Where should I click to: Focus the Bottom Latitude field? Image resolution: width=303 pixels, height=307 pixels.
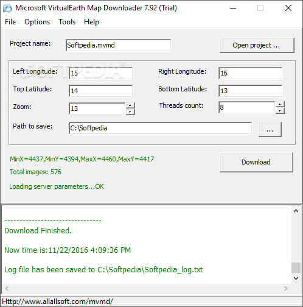[250, 91]
